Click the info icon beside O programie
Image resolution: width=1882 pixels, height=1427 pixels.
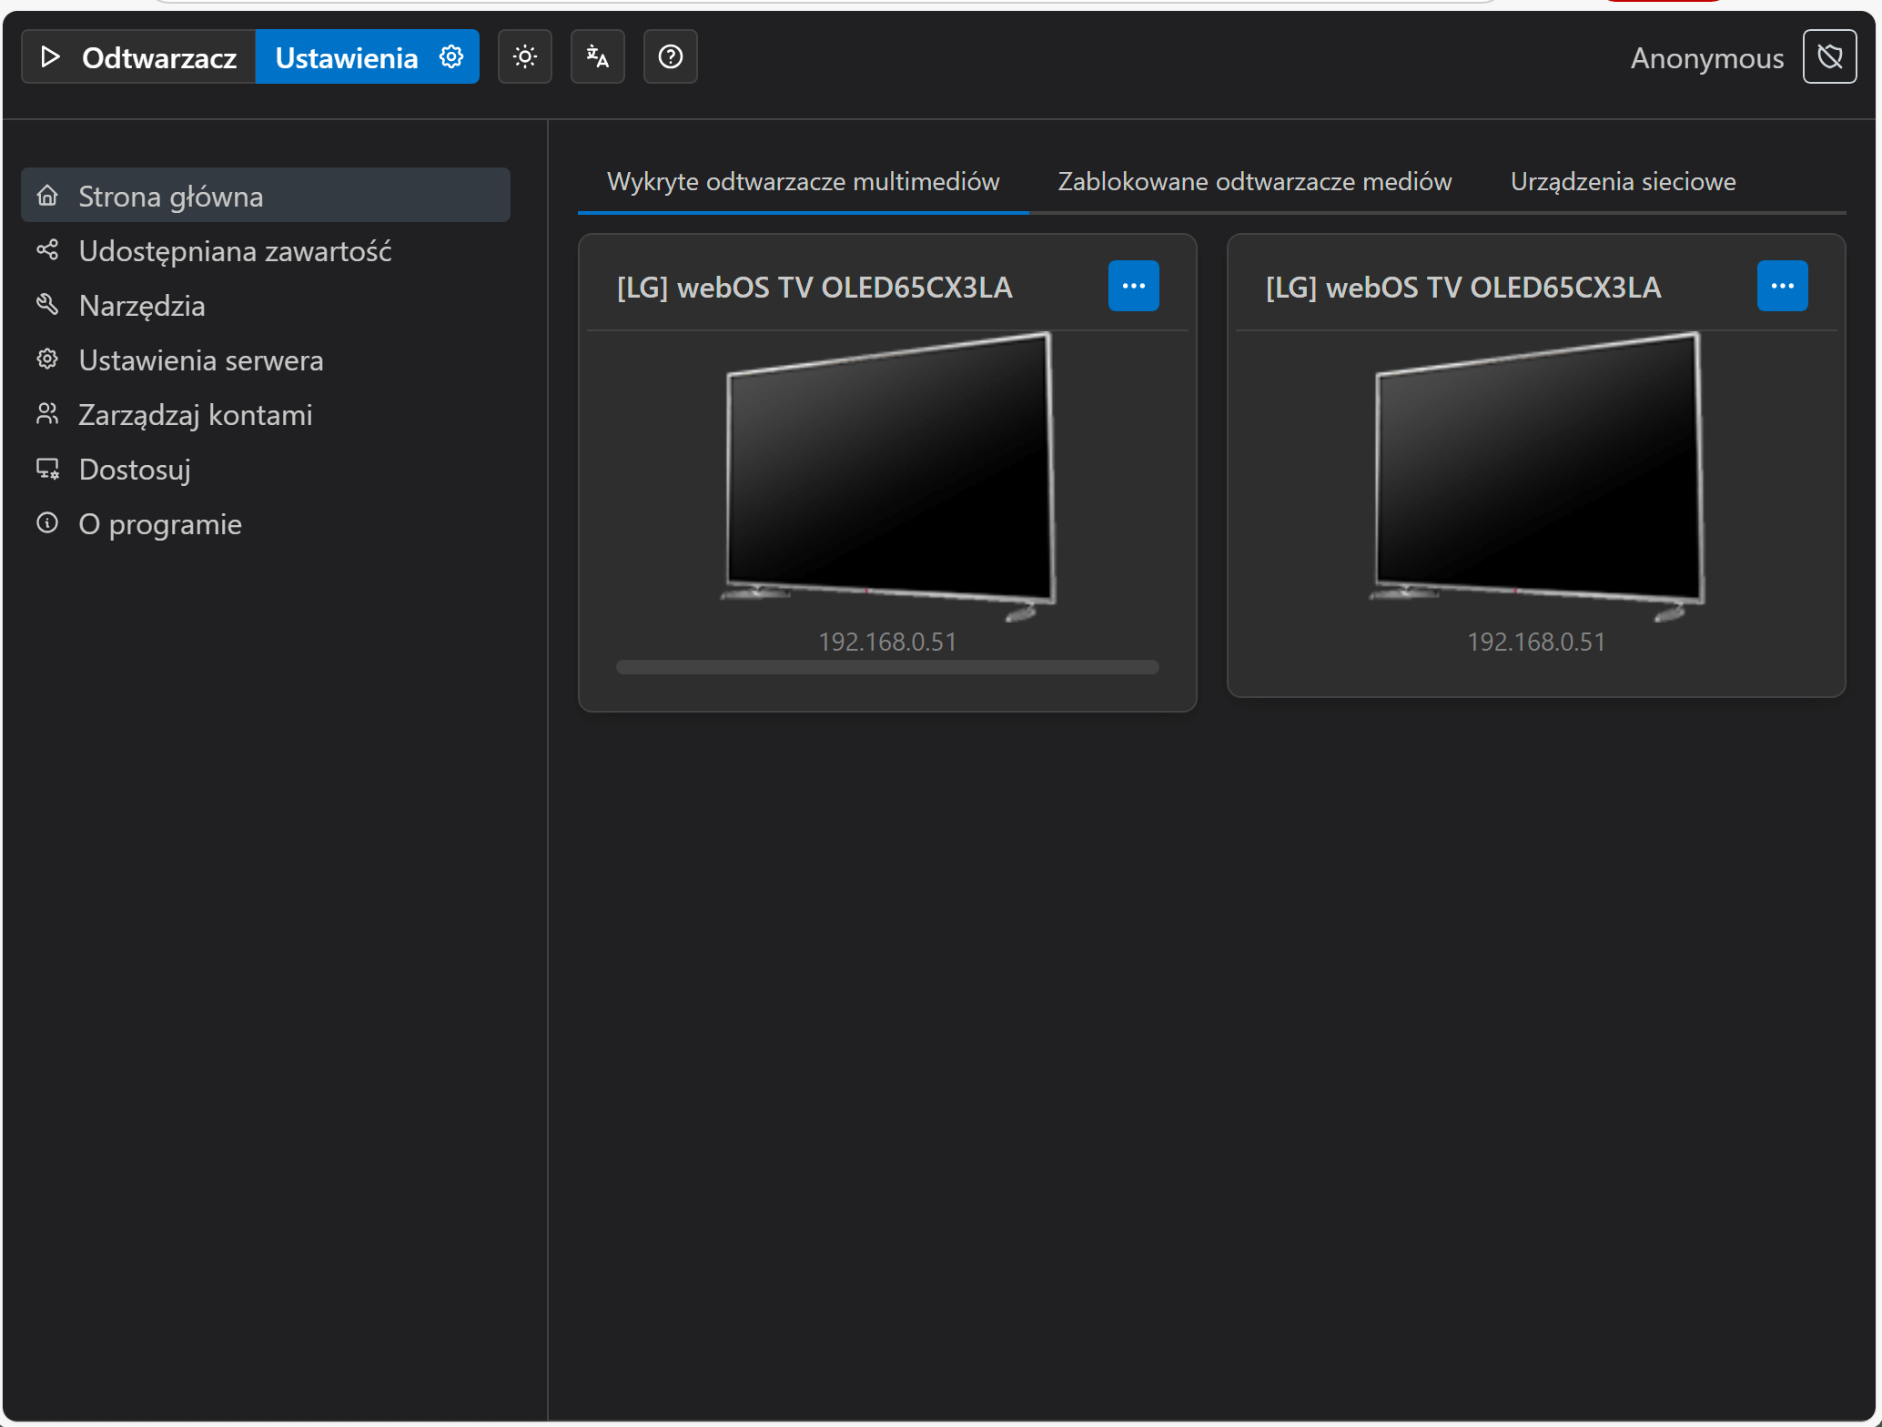pyautogui.click(x=47, y=522)
